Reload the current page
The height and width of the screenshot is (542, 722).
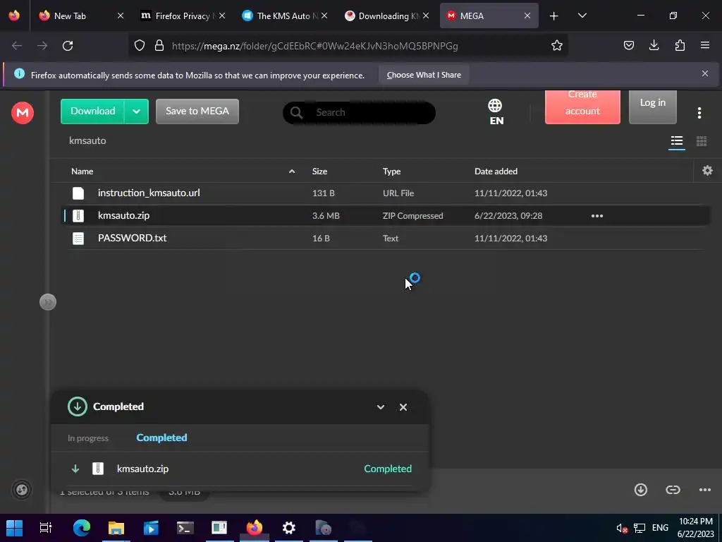(x=68, y=46)
